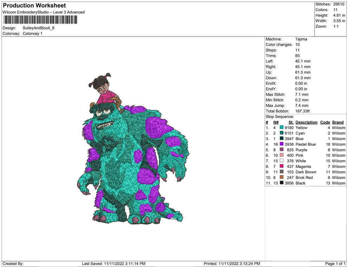
Task: Click the White thread color swatch
Action: 282,161
